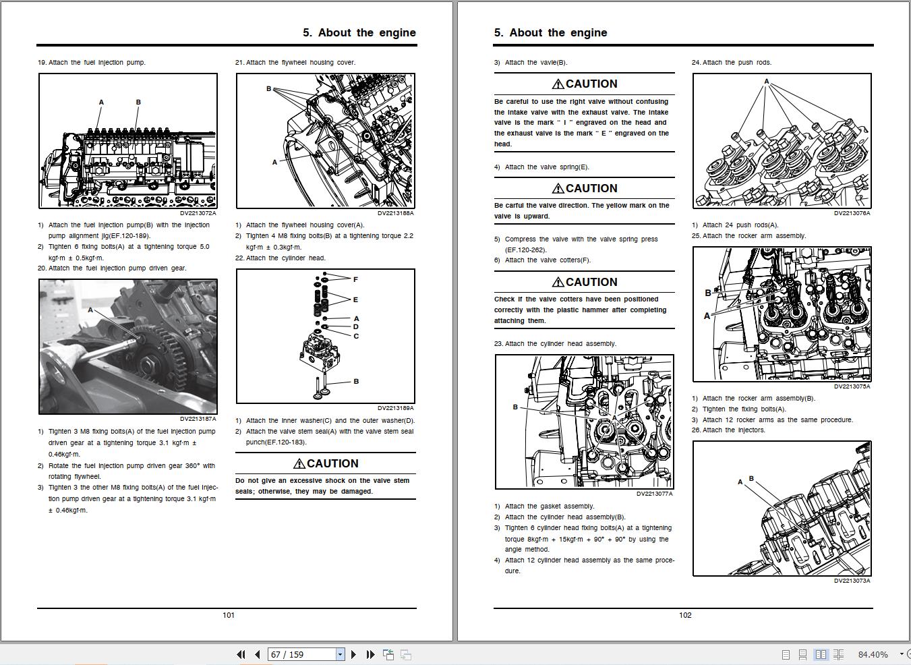Click the go-to next view icon

coord(406,654)
